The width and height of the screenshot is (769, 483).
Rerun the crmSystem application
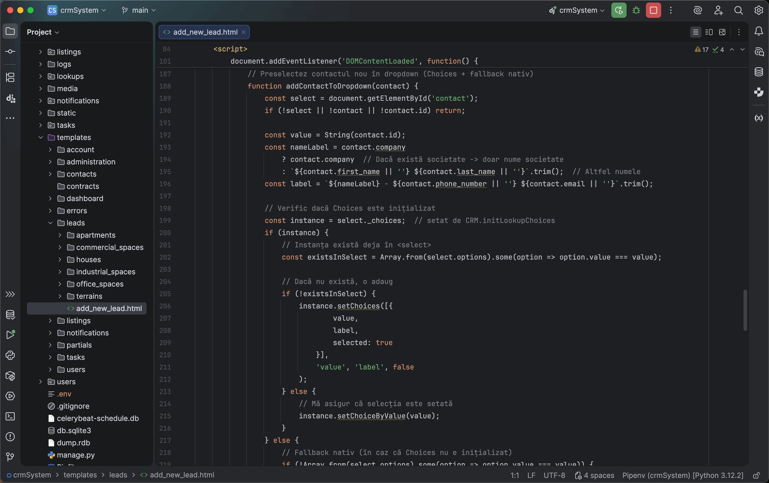coord(618,10)
